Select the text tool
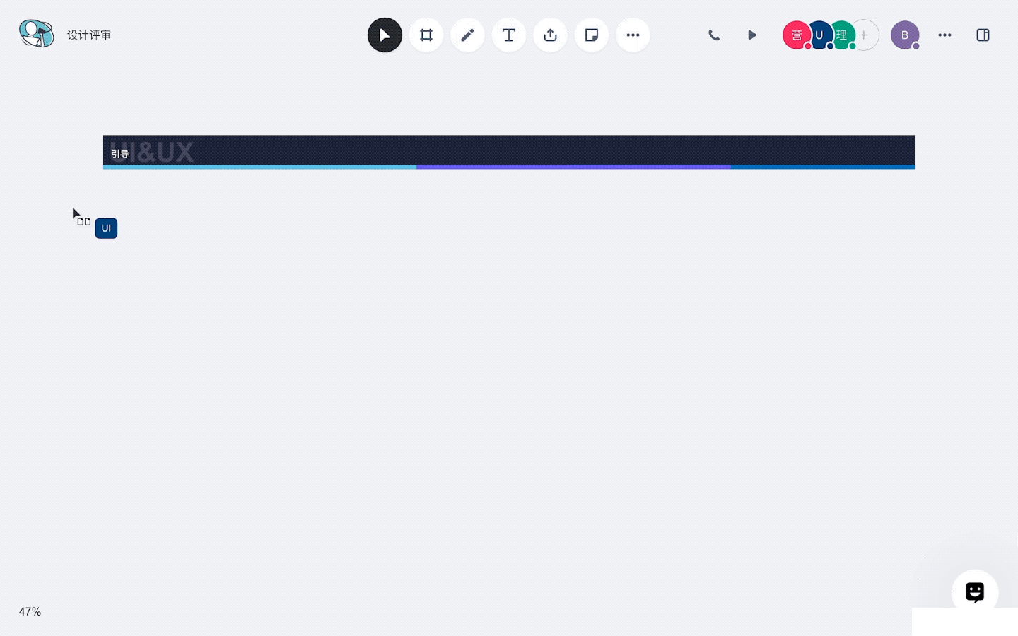This screenshot has width=1018, height=636. pyautogui.click(x=509, y=35)
